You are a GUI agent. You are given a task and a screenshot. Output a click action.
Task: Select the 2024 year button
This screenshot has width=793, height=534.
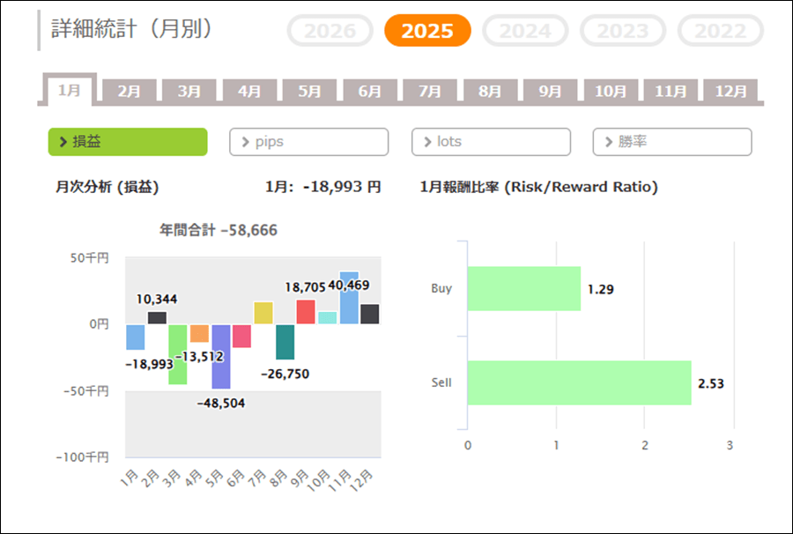pyautogui.click(x=525, y=31)
